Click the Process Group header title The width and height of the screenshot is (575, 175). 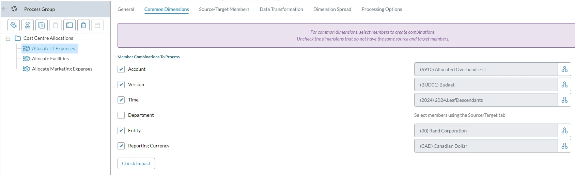(x=40, y=9)
